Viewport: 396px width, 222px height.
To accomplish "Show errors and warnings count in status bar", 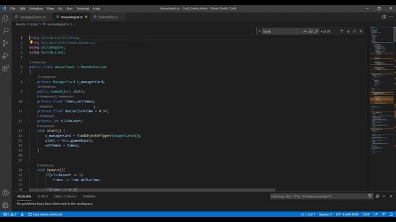I will pyautogui.click(x=10, y=215).
